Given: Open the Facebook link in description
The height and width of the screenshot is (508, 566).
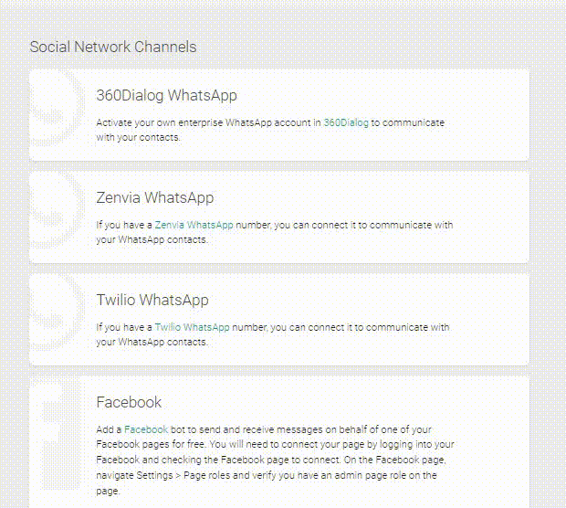Looking at the screenshot, I should pyautogui.click(x=146, y=429).
